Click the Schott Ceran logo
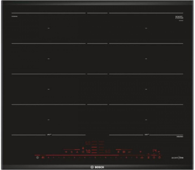 click(x=179, y=18)
